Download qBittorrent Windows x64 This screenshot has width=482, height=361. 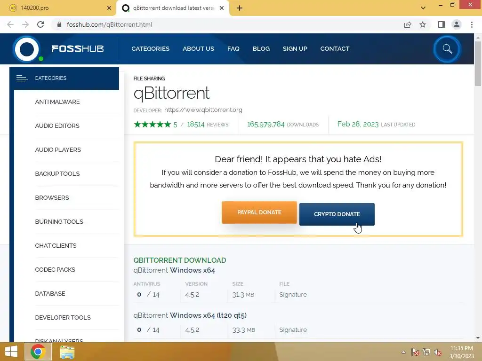click(x=174, y=270)
